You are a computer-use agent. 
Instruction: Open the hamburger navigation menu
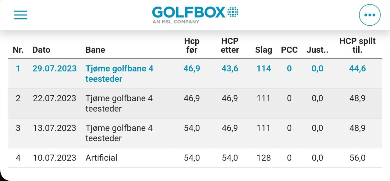(x=20, y=15)
